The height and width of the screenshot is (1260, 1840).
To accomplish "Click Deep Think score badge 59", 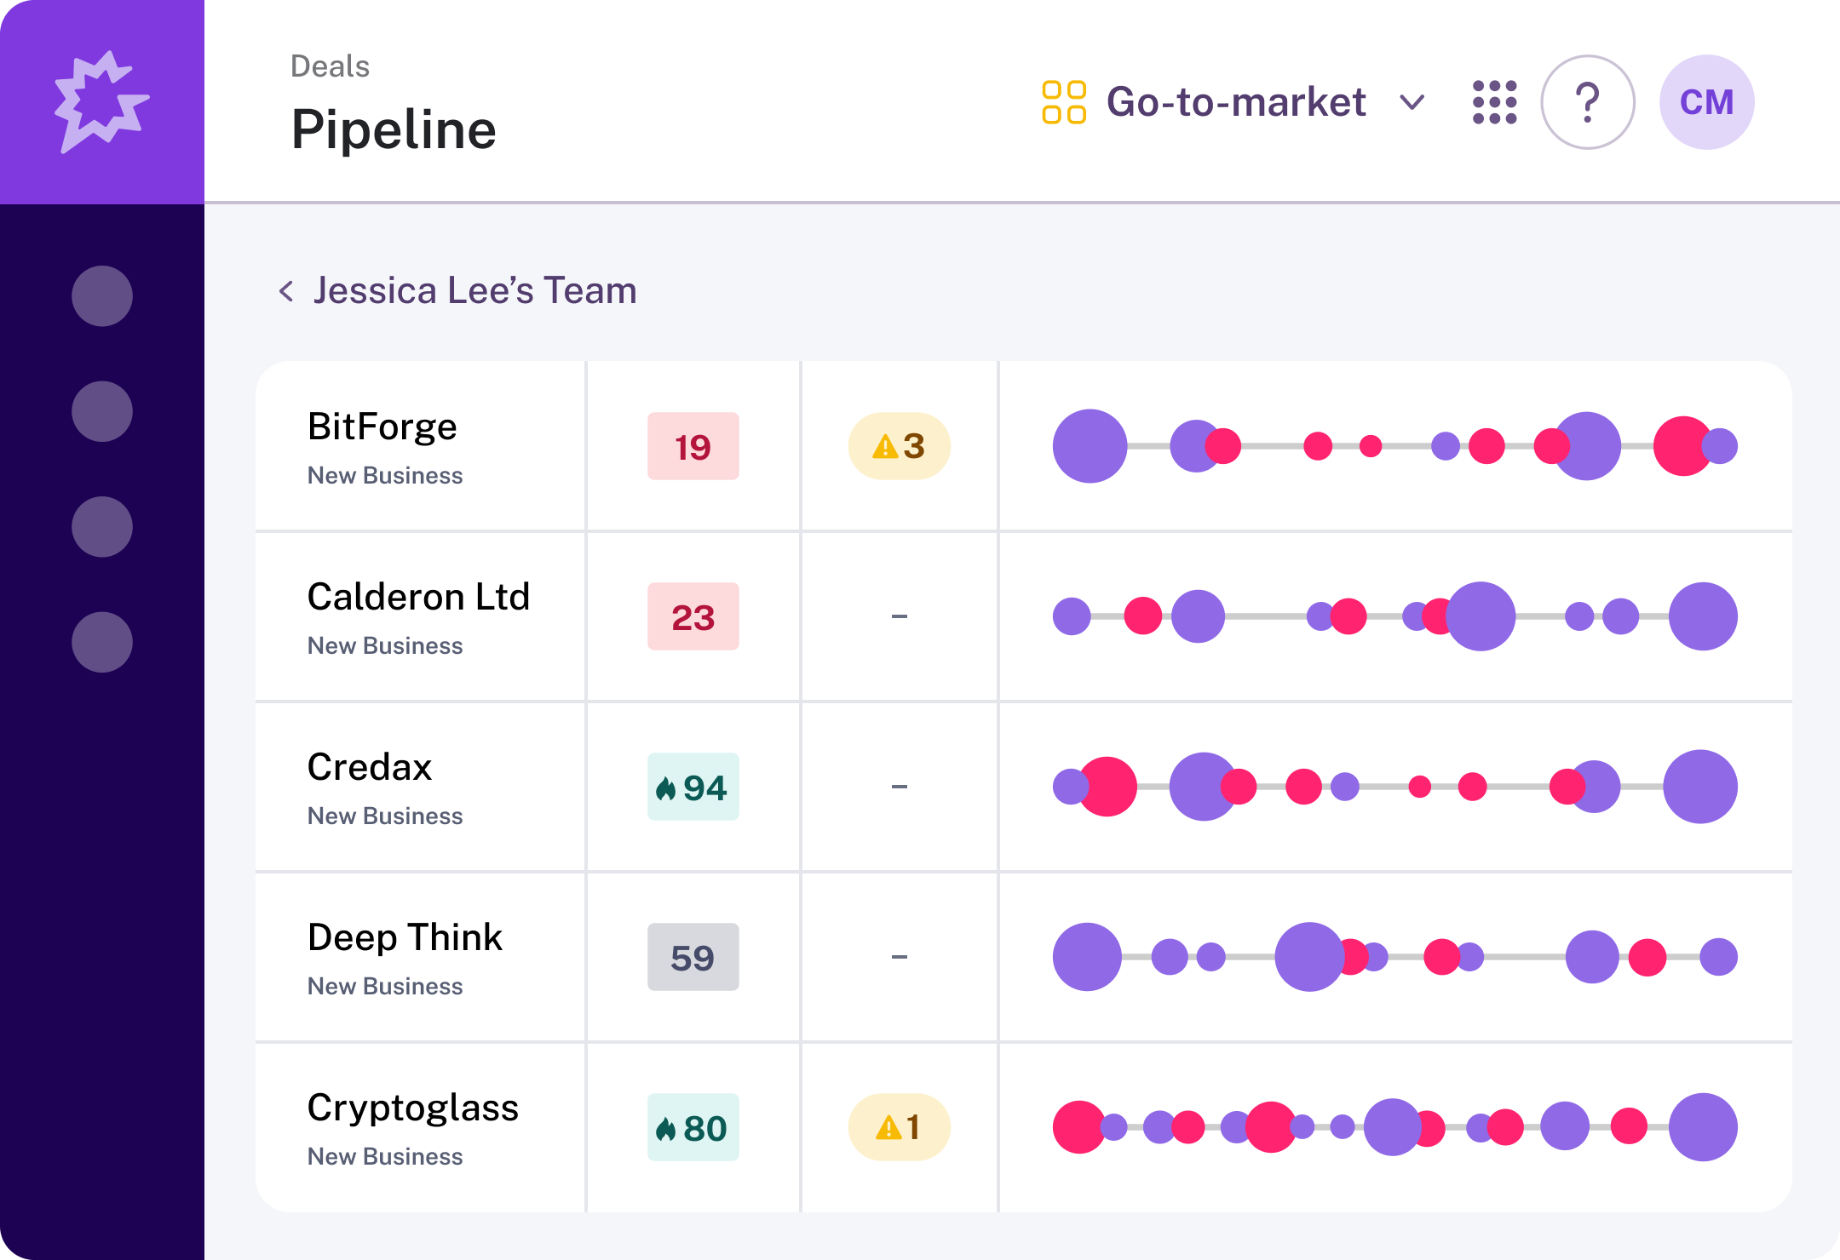I will (693, 957).
